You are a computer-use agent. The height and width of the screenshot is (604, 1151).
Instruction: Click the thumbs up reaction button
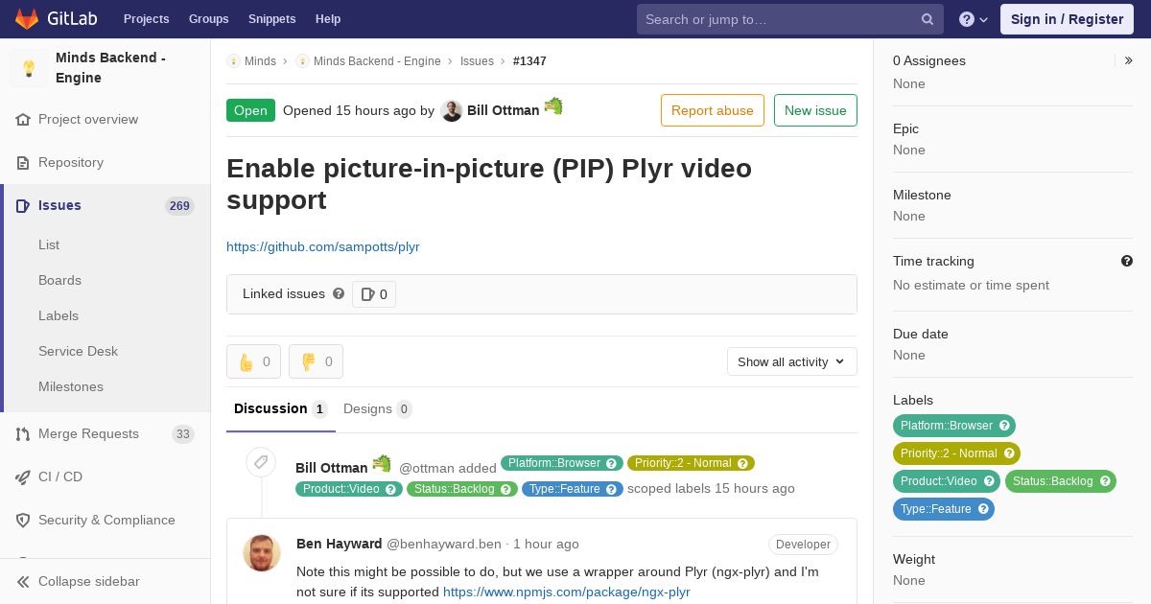coord(253,361)
